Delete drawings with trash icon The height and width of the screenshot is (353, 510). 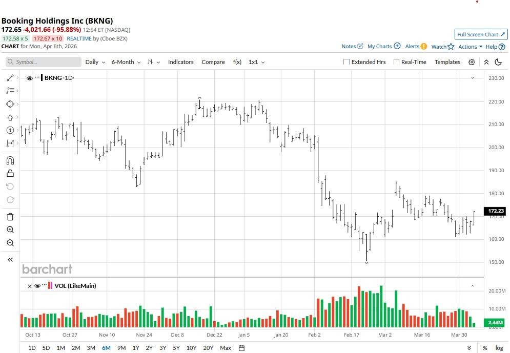coord(10,217)
